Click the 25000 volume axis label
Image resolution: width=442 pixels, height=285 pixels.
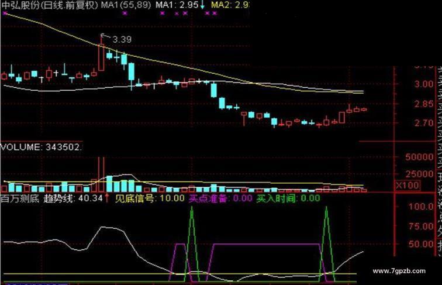pyautogui.click(x=419, y=174)
